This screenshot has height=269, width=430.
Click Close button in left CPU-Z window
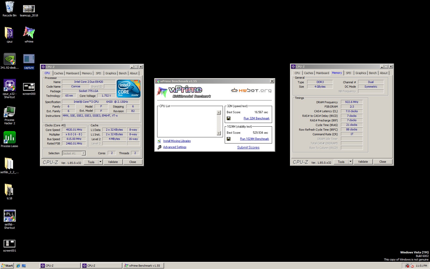point(133,162)
